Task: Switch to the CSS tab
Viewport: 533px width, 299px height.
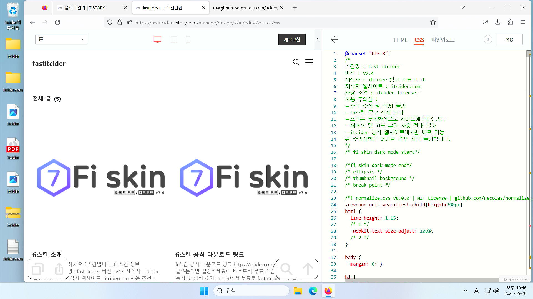Action: point(419,40)
